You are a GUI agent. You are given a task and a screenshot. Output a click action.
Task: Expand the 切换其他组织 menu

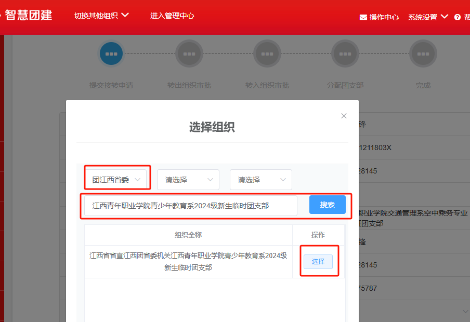pos(101,16)
